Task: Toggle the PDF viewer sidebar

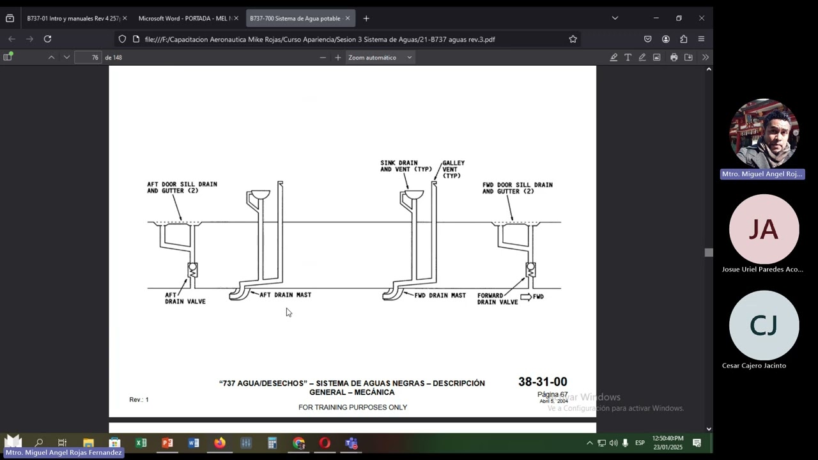Action: click(8, 57)
